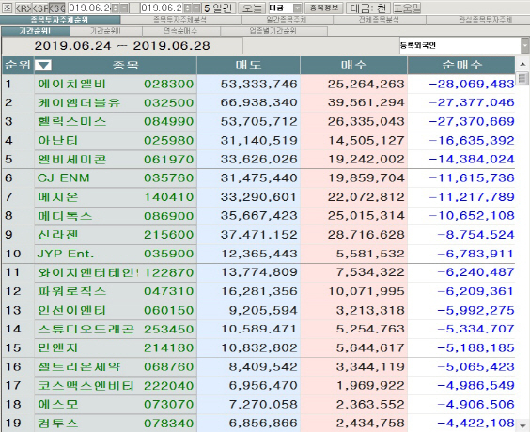Toggle the KSQ market filter button
The height and width of the screenshot is (432, 530).
pyautogui.click(x=56, y=8)
